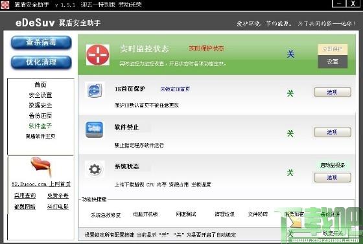Toggle the 关 status of 实时监控状态
Image resolution: width=363 pixels, height=244 pixels.
290,54
